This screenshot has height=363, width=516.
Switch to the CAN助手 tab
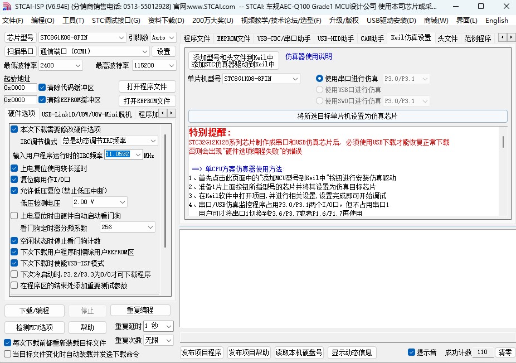[x=372, y=38]
